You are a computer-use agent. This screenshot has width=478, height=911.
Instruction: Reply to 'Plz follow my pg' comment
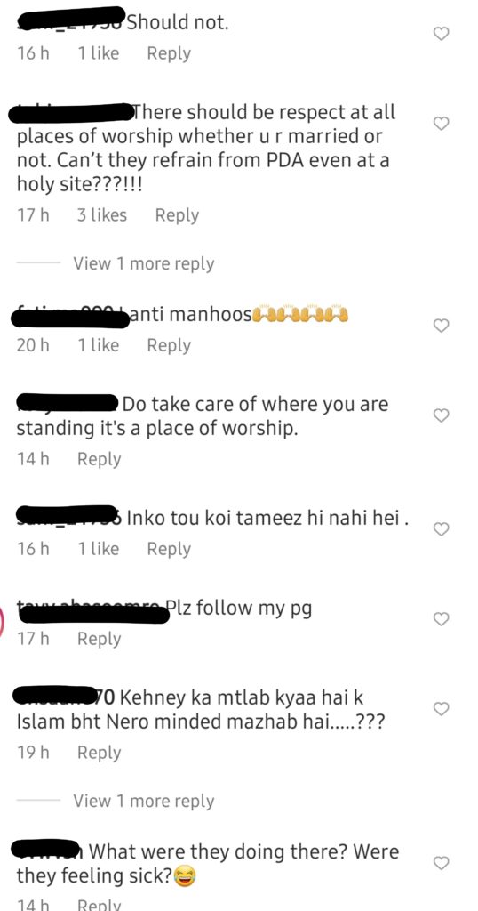(100, 639)
